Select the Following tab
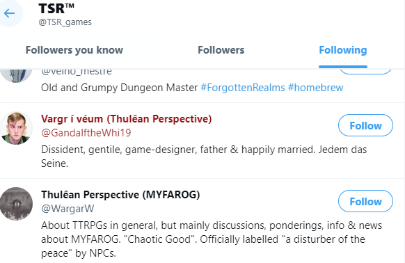This screenshot has width=405, height=263. (343, 50)
